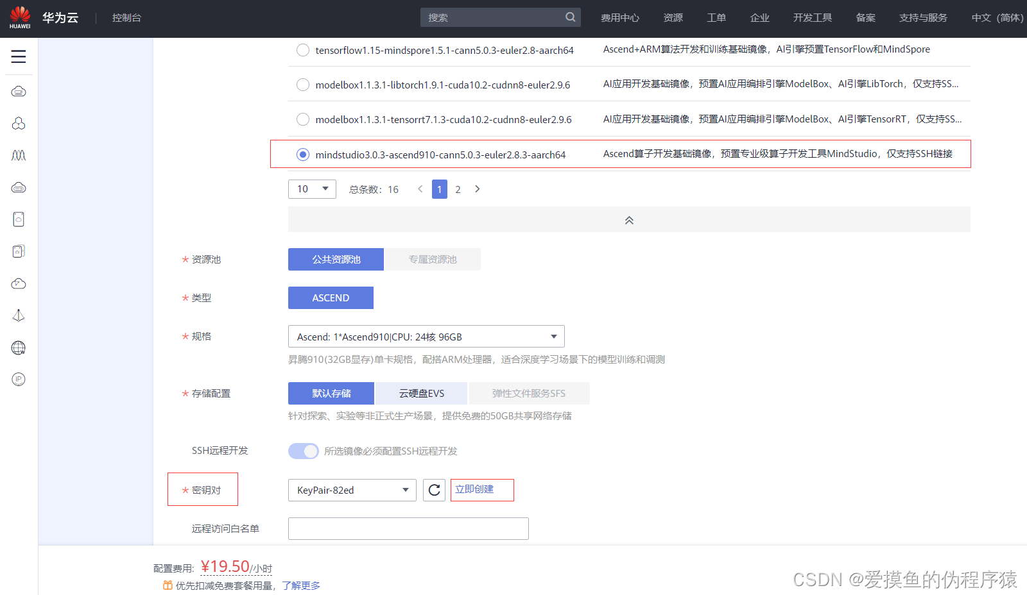
Task: Open 工单 in top navigation
Action: [716, 18]
